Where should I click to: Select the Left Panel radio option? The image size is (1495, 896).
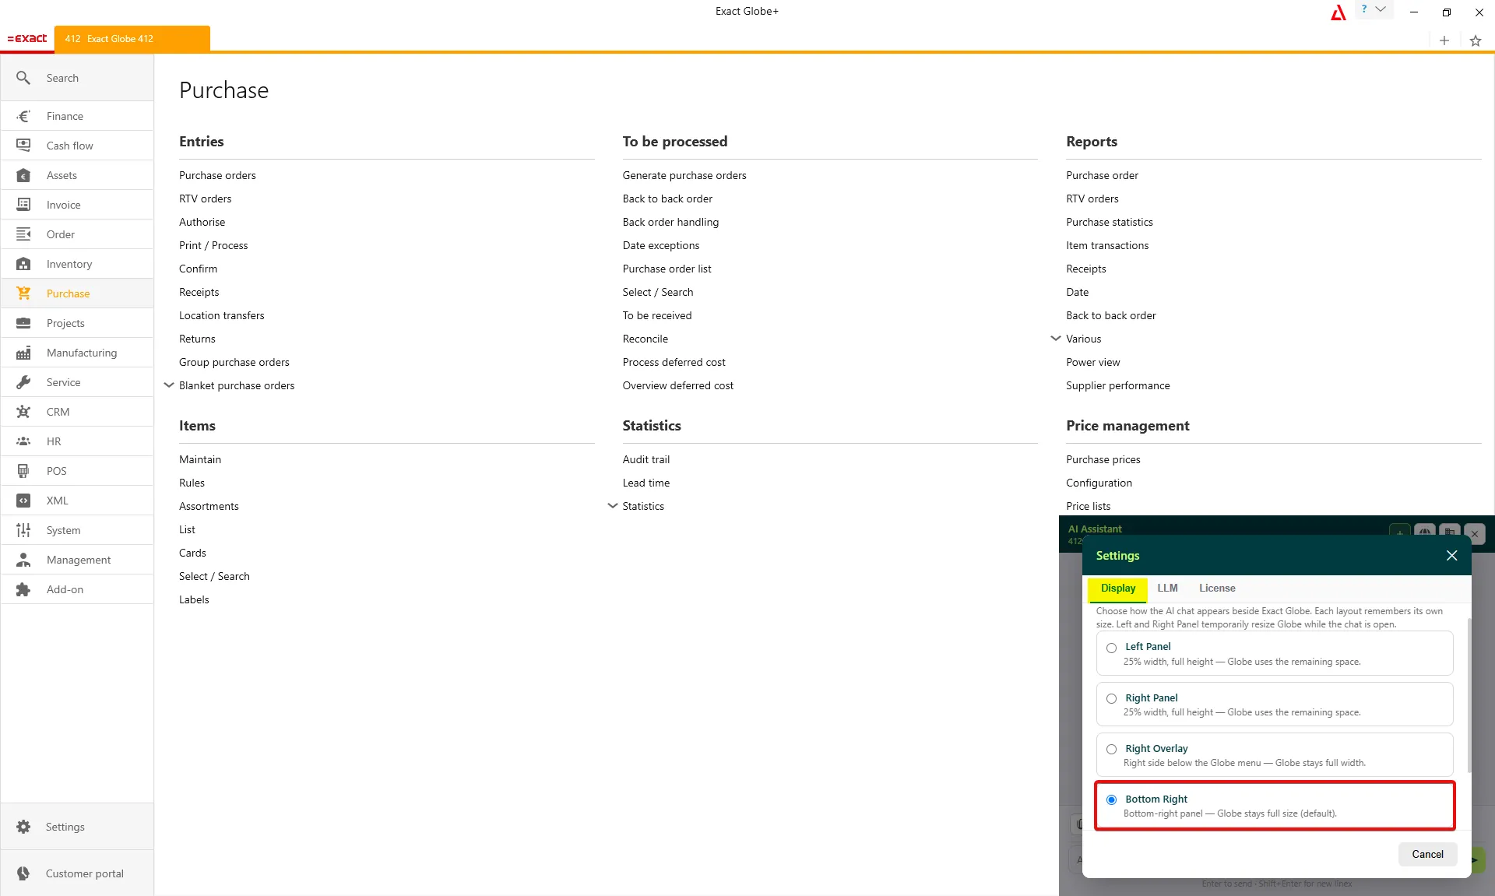[x=1111, y=648]
